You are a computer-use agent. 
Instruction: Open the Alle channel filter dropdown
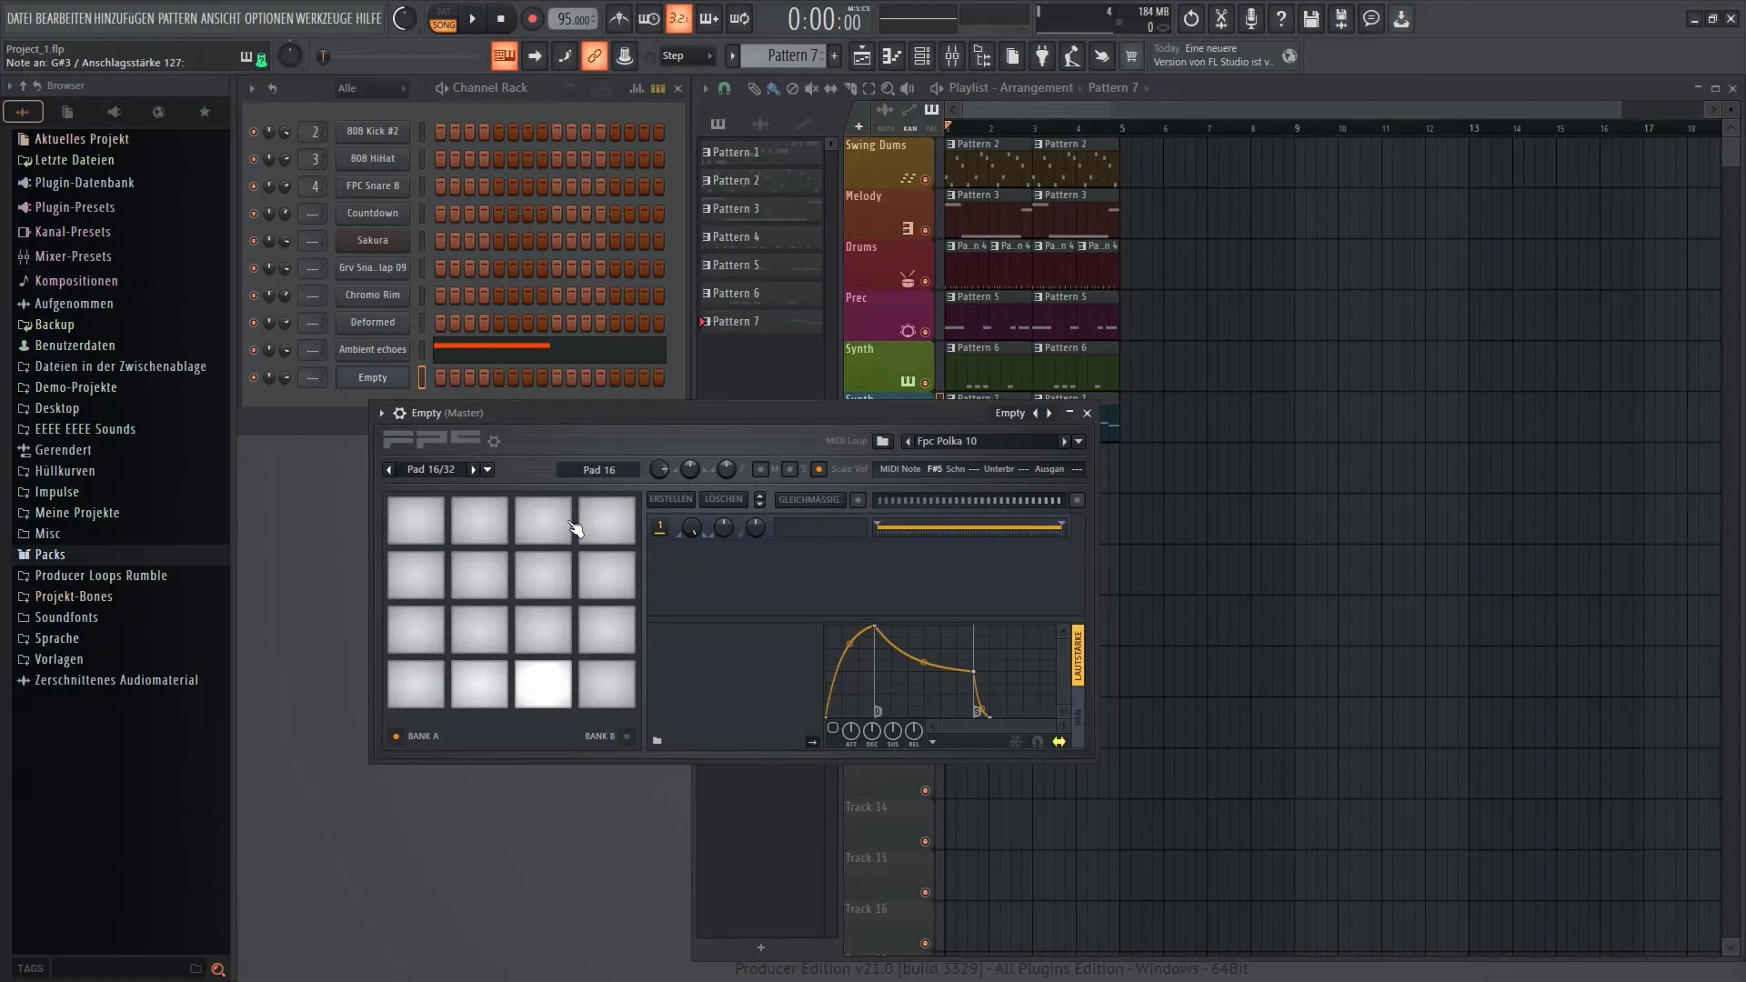[372, 88]
